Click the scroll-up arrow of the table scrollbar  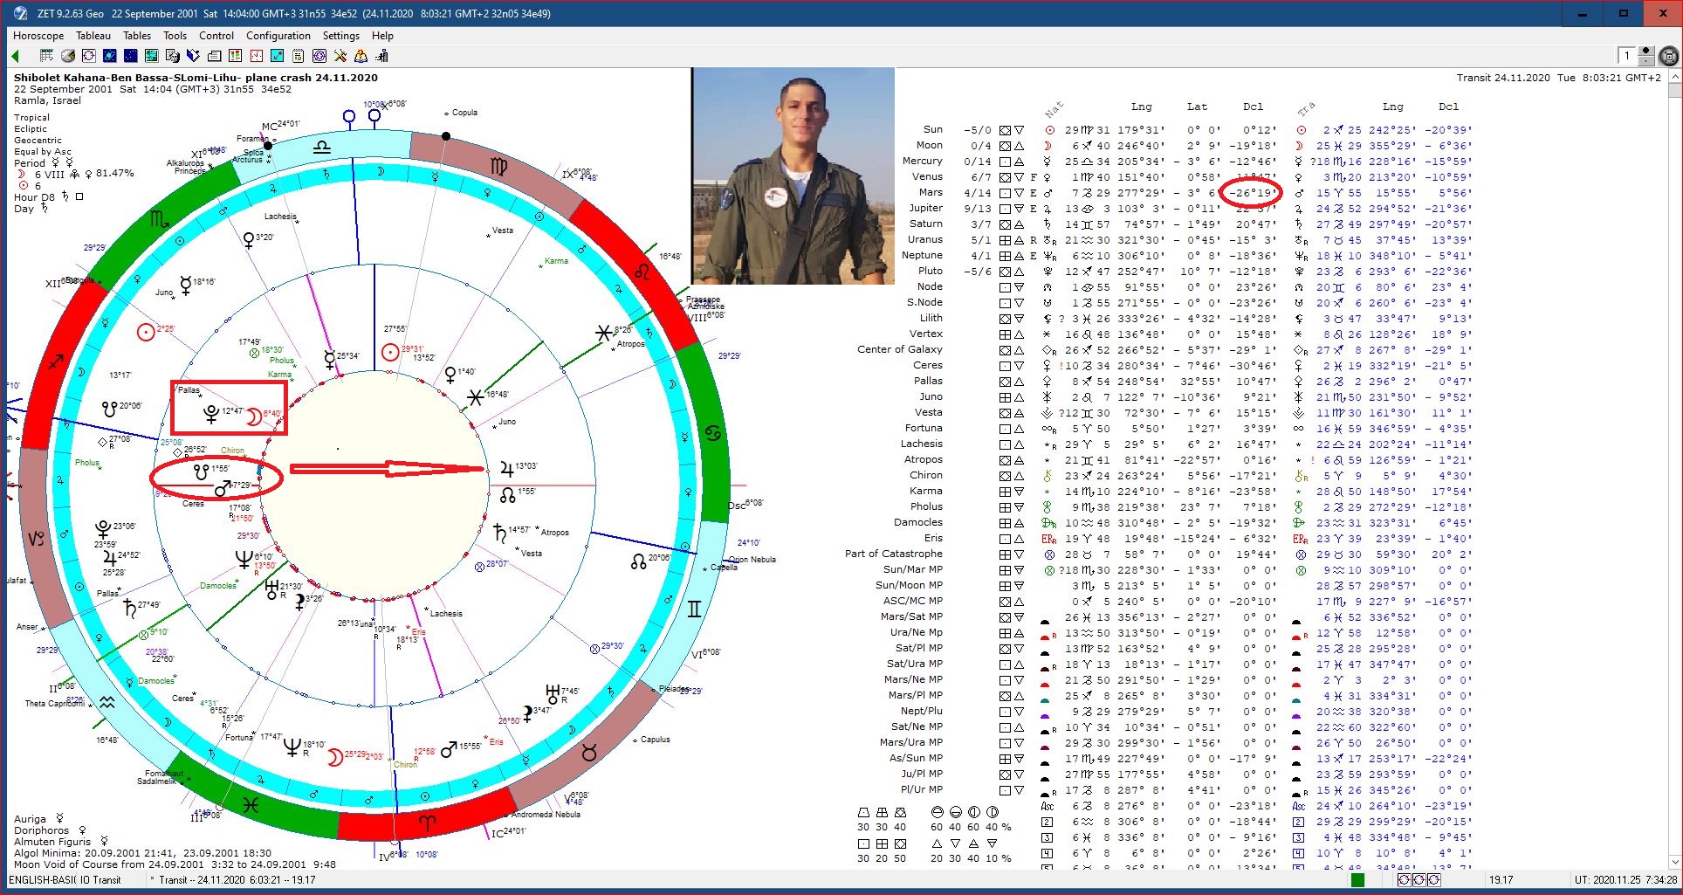[x=1675, y=77]
